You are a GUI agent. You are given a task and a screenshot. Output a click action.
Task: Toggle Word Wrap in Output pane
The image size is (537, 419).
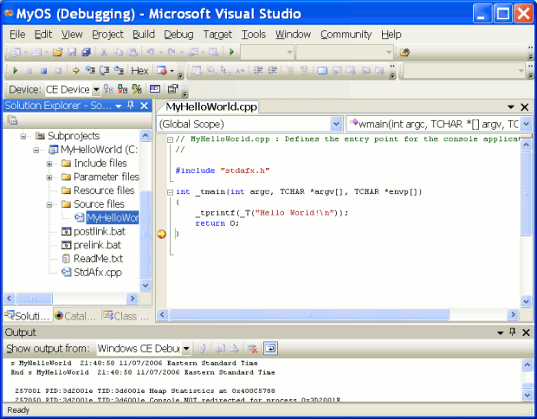270,349
